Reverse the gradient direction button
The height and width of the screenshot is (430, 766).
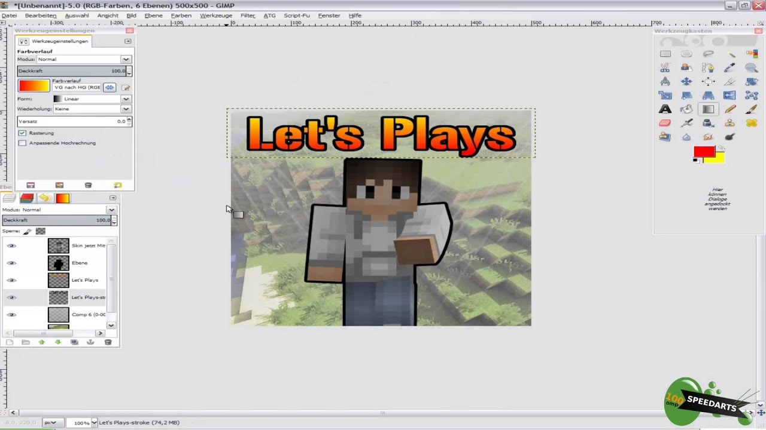(110, 87)
